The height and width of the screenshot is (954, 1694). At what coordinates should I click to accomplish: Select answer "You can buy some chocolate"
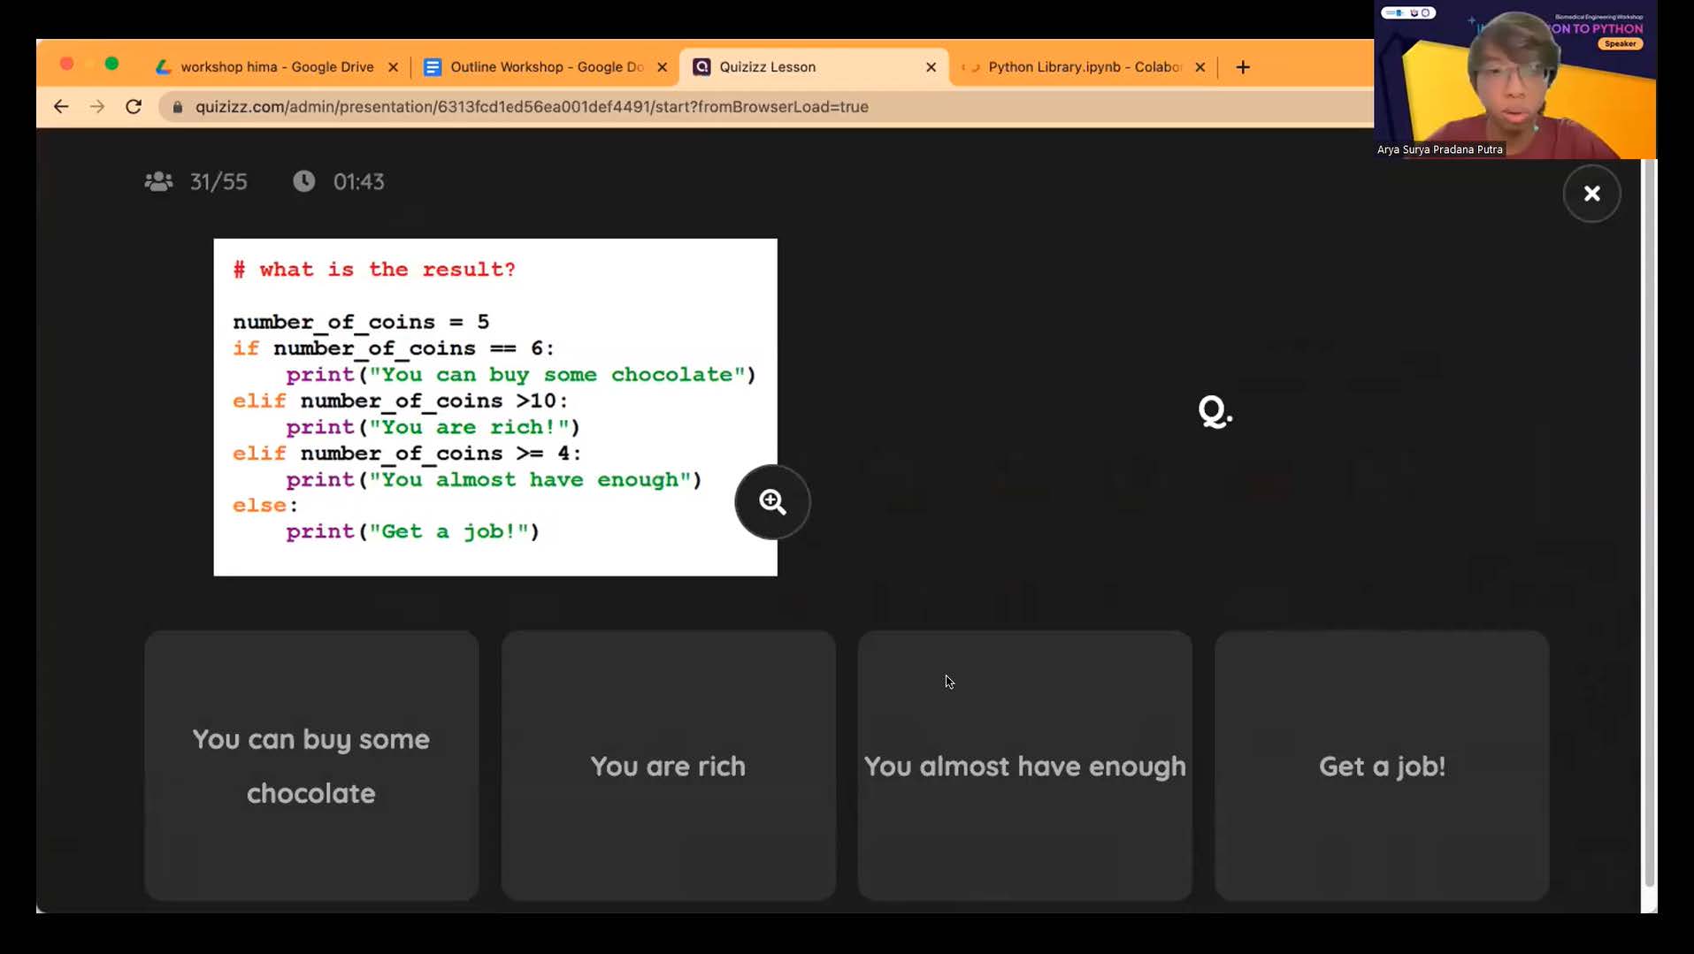click(311, 765)
